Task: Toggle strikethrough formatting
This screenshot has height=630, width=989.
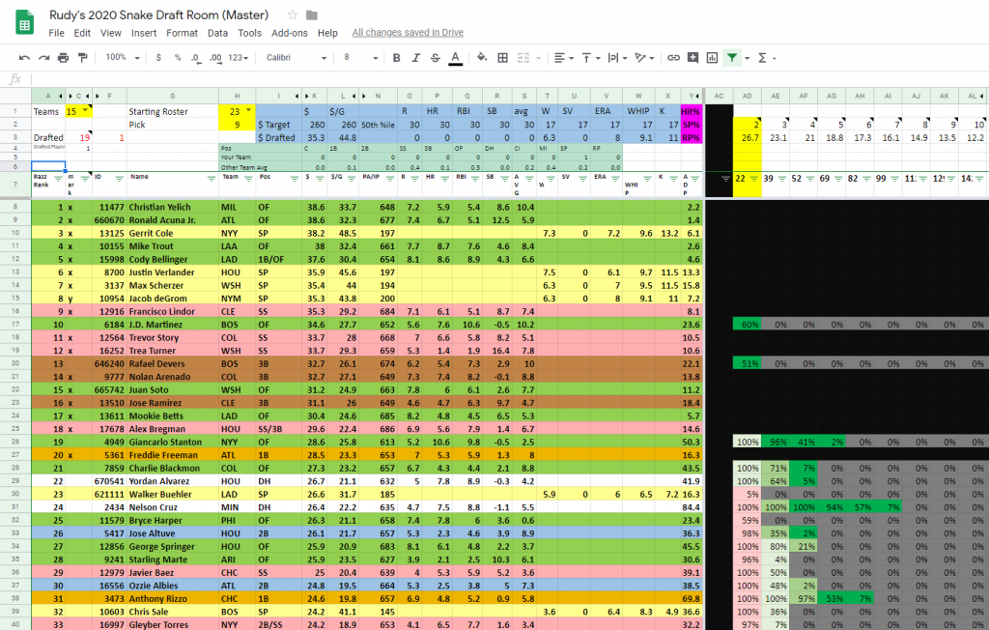Action: 436,57
